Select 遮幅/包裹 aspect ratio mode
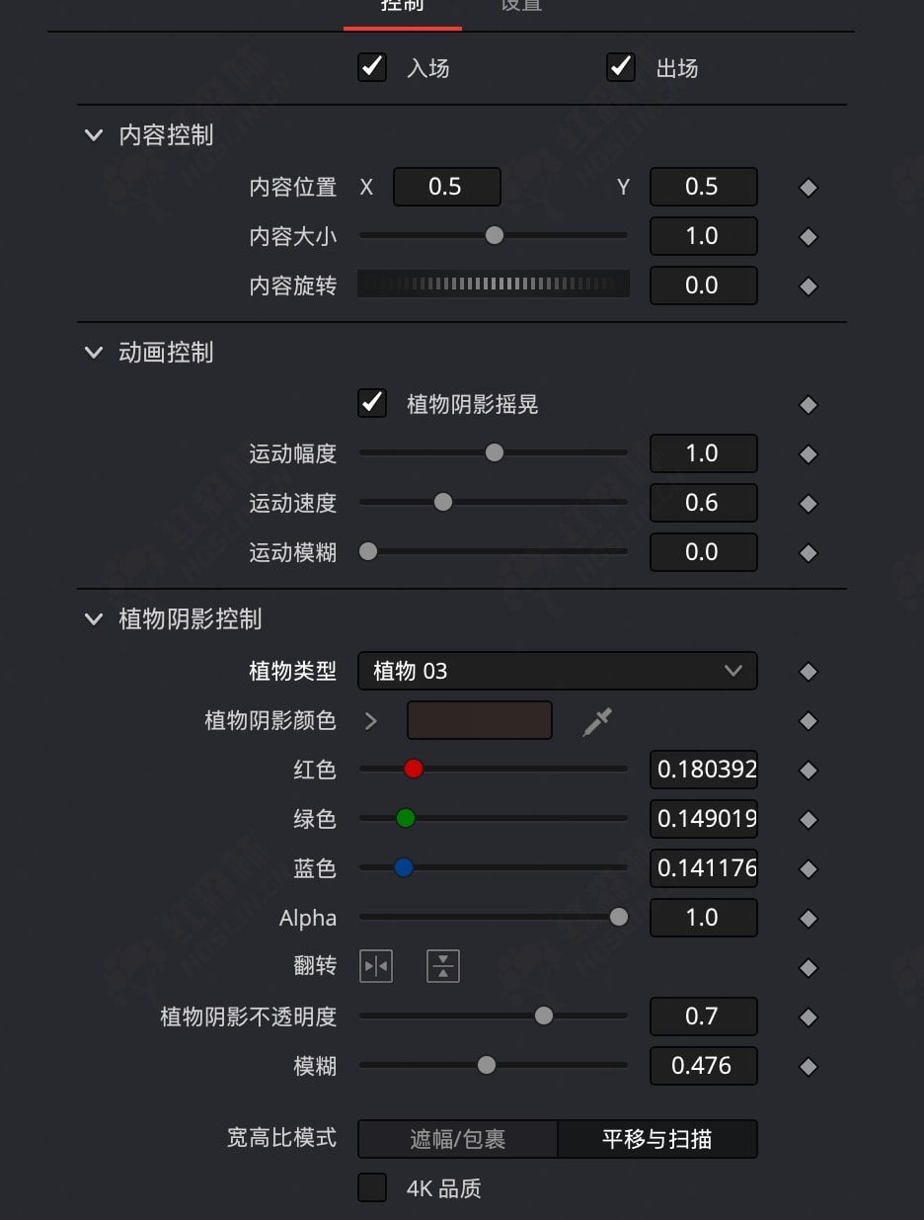 [458, 1139]
